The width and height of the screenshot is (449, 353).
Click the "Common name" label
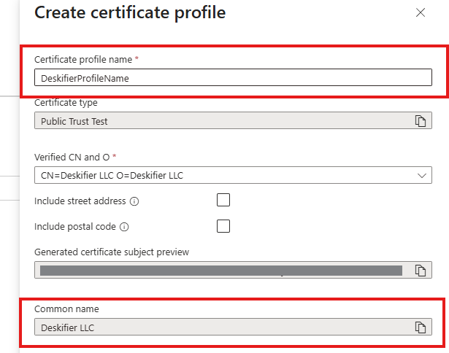pyautogui.click(x=66, y=309)
